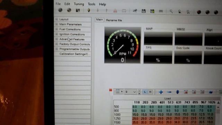This screenshot has width=222, height=125.
Task: Expand the Programmable Outputs tree node
Action: (57, 49)
